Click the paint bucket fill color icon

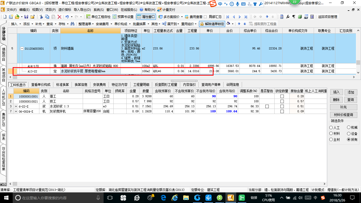228,24
